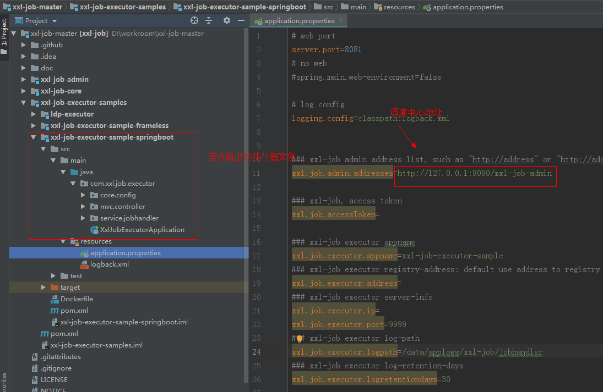603x392 pixels.
Task: Click the intention lightbulb on line 23
Action: [299, 338]
